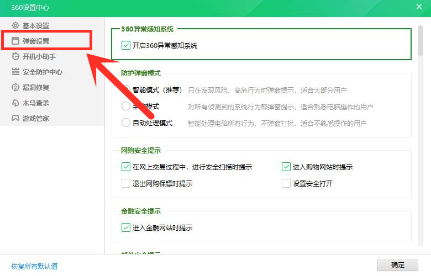Click 恢复所有默认值 link
Image resolution: width=431 pixels, height=276 pixels.
coord(34,266)
